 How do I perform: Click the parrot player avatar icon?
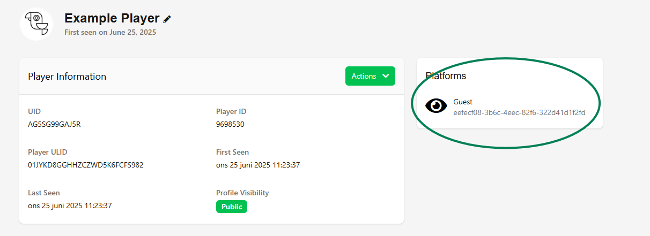tap(36, 24)
